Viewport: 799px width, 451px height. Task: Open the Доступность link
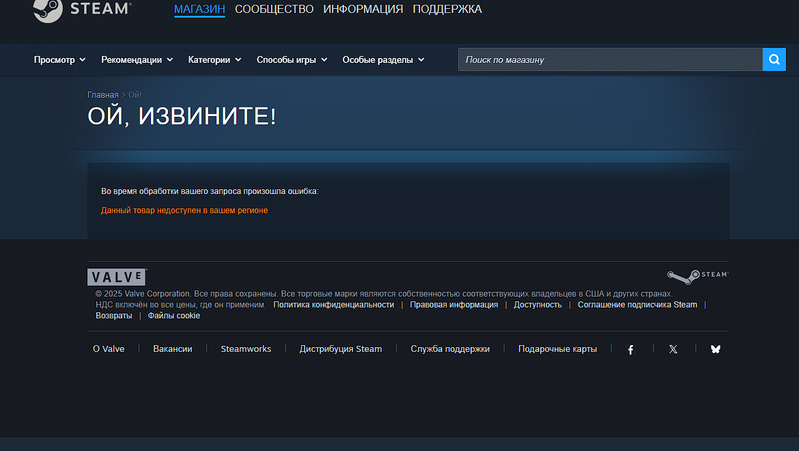pyautogui.click(x=537, y=305)
